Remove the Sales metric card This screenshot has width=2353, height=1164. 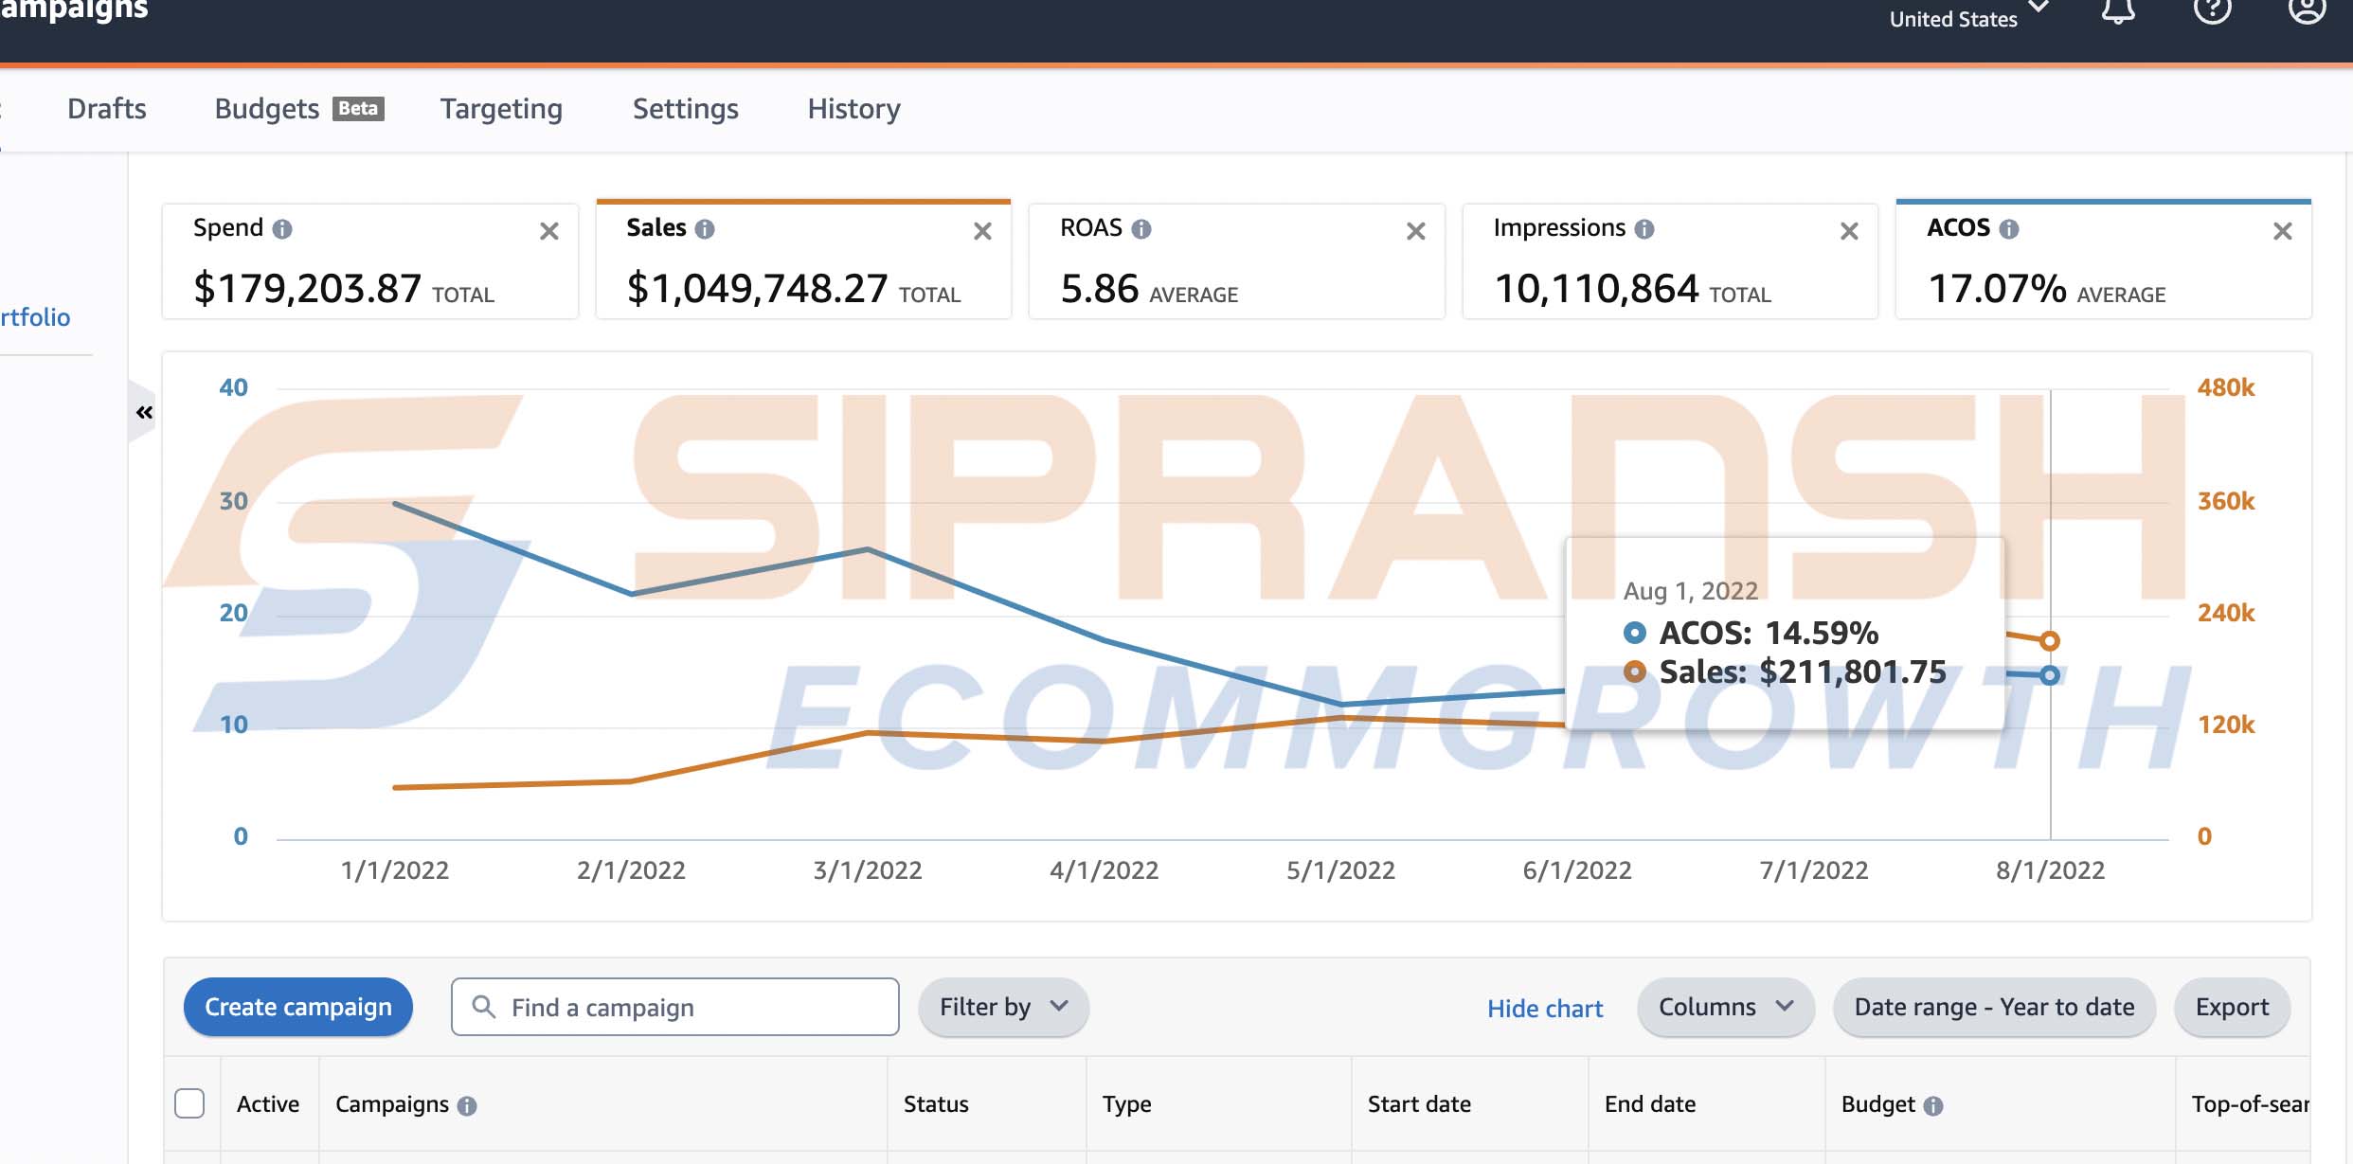(982, 231)
